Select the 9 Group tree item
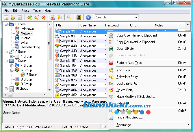 click(x=26, y=84)
